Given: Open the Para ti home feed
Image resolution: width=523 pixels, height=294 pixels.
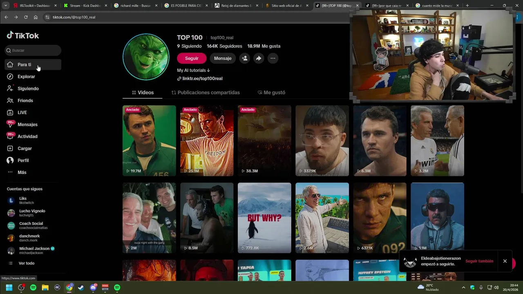Looking at the screenshot, I should [x=33, y=65].
